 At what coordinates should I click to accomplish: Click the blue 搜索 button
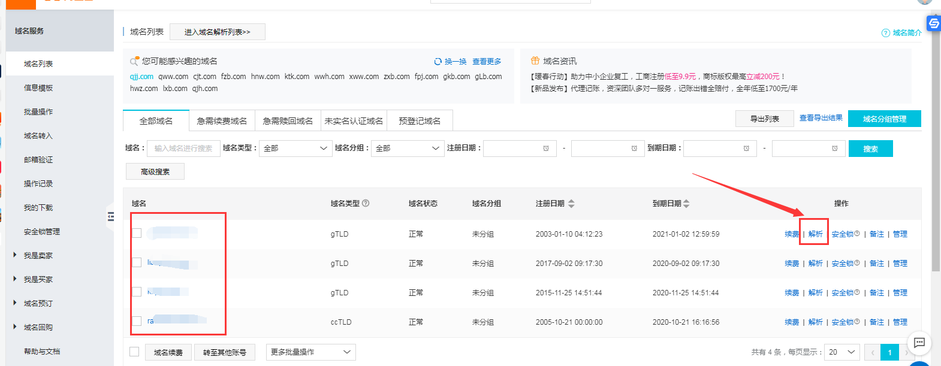point(870,149)
